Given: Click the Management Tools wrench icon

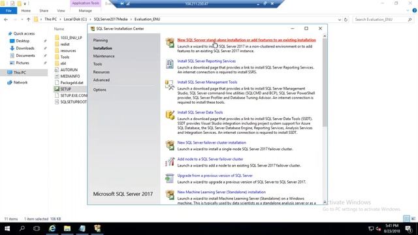Looking at the screenshot, I should (170, 85).
